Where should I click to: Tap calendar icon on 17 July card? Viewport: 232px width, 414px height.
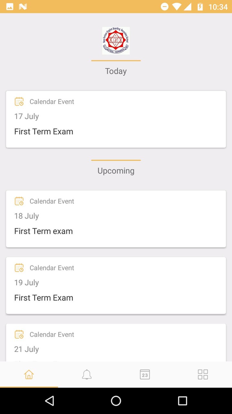[19, 102]
